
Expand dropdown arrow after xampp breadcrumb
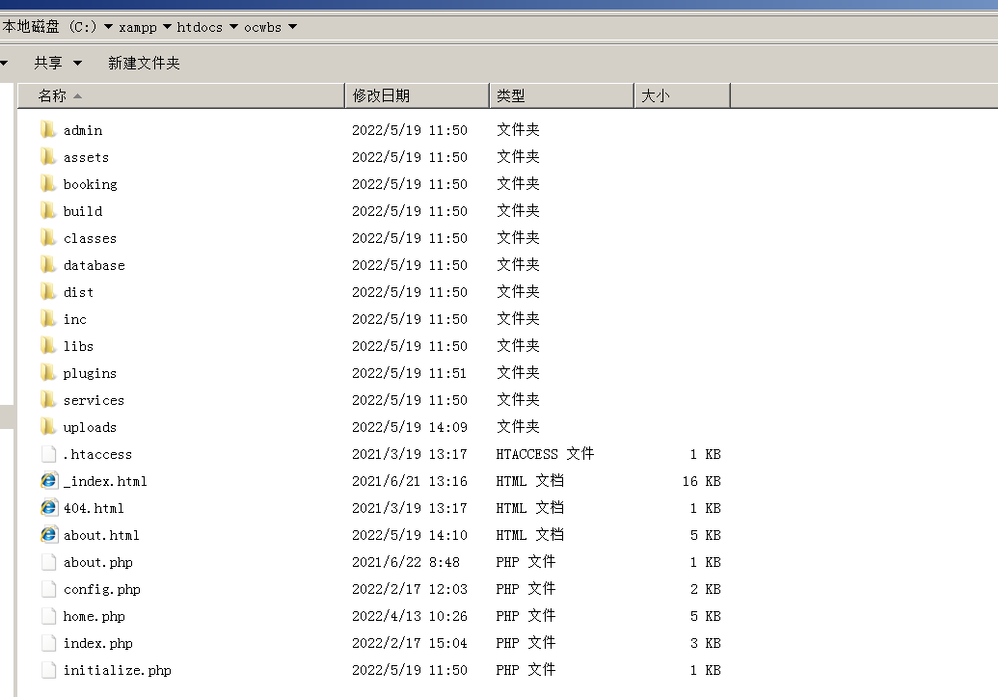[x=168, y=27]
